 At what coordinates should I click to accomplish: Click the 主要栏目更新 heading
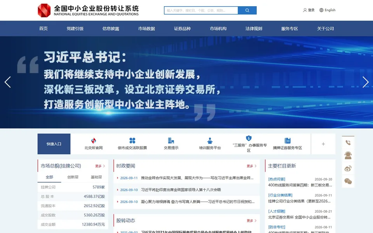[282, 166]
